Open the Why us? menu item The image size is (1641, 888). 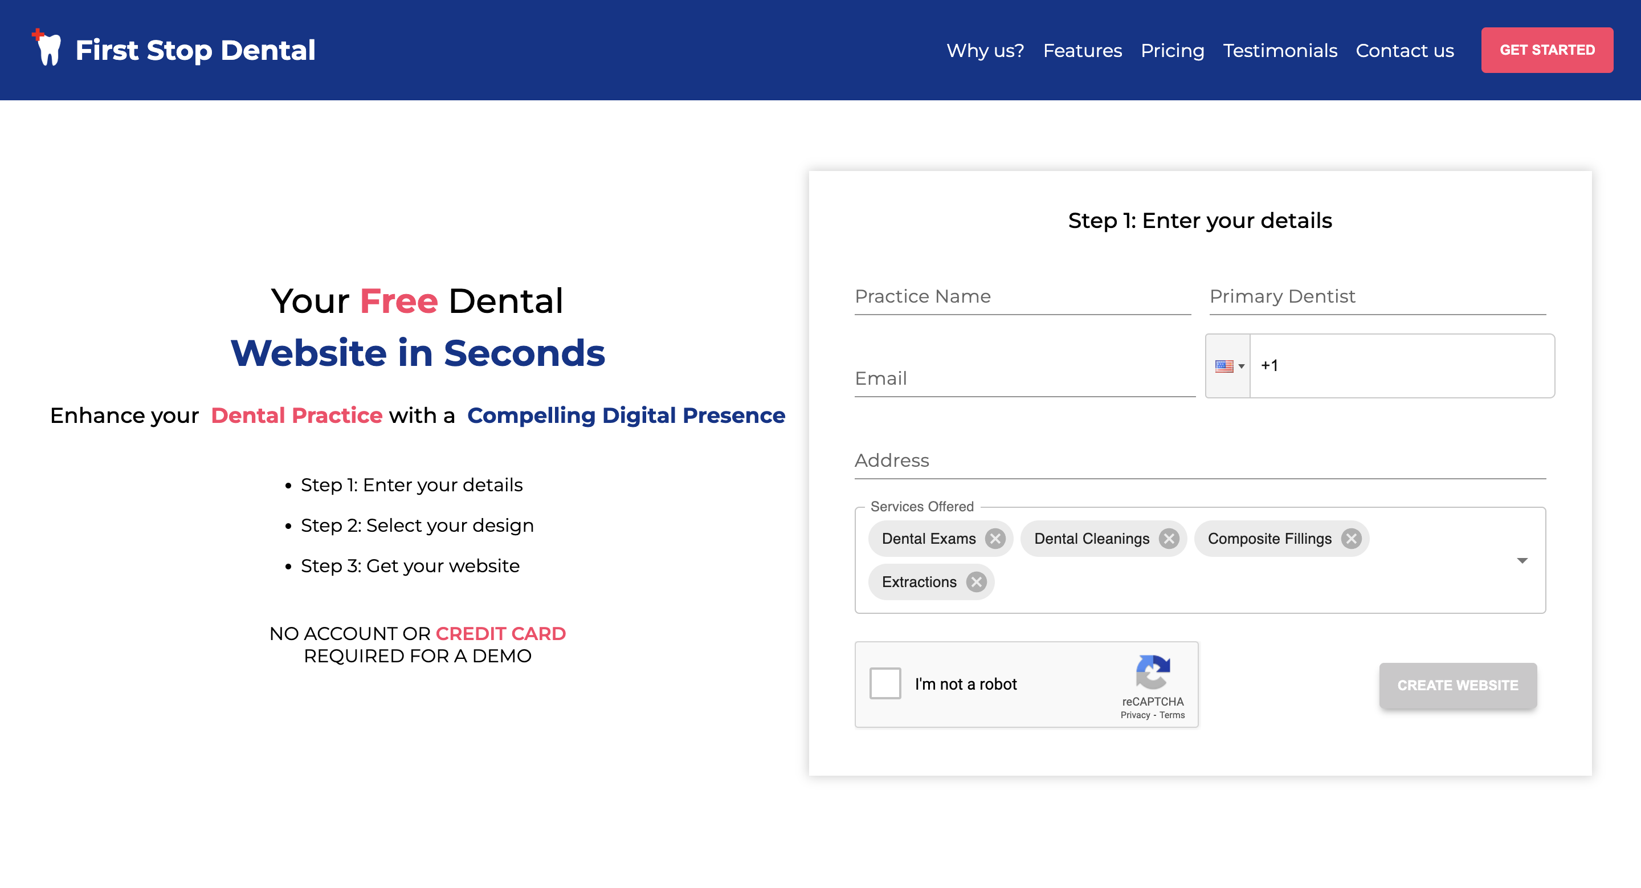(x=985, y=50)
